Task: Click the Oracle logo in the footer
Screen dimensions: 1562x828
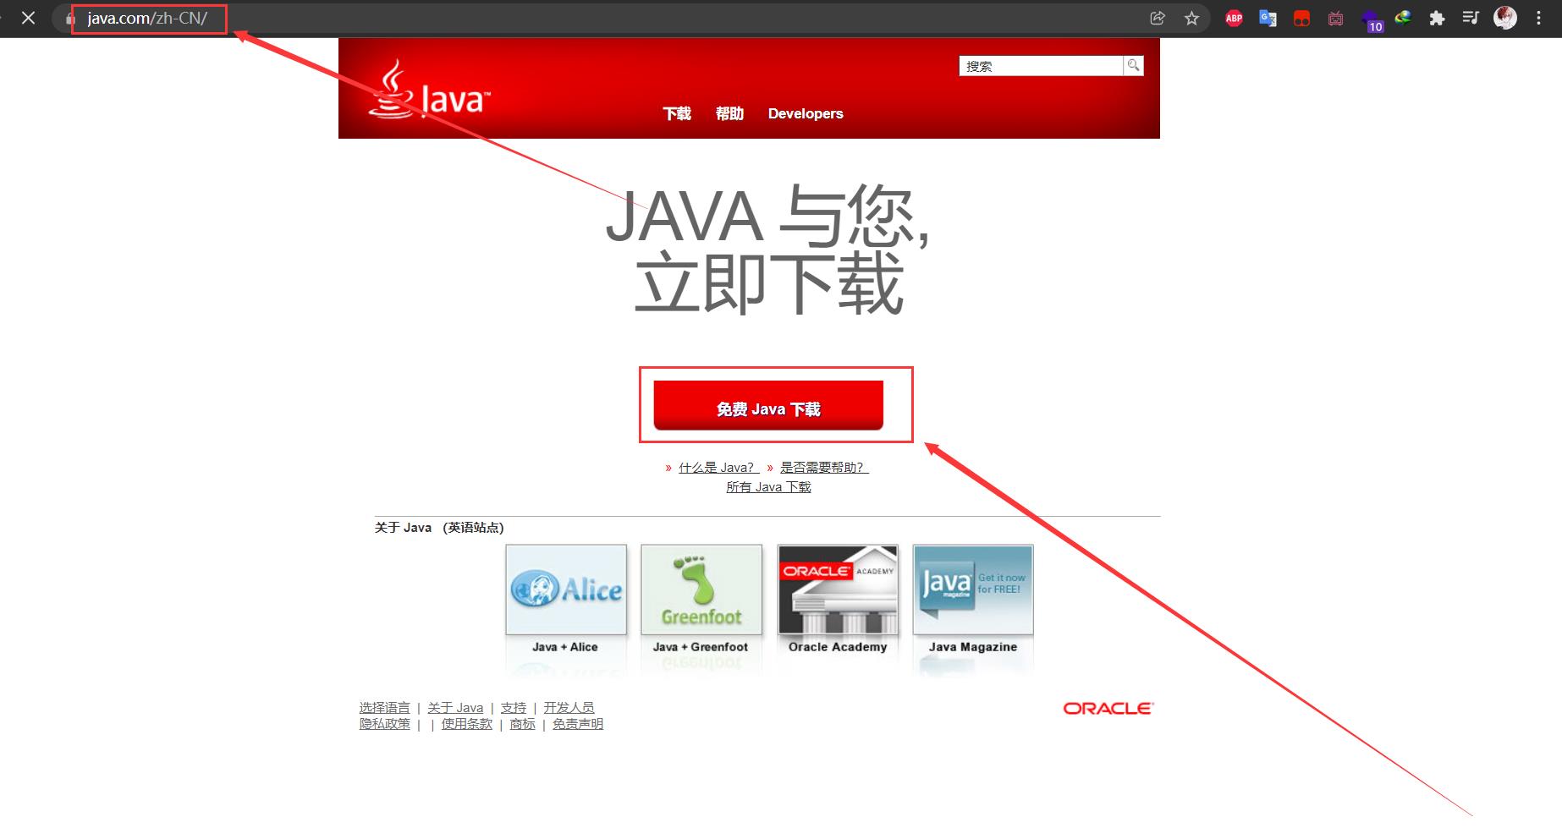Action: tap(1108, 708)
